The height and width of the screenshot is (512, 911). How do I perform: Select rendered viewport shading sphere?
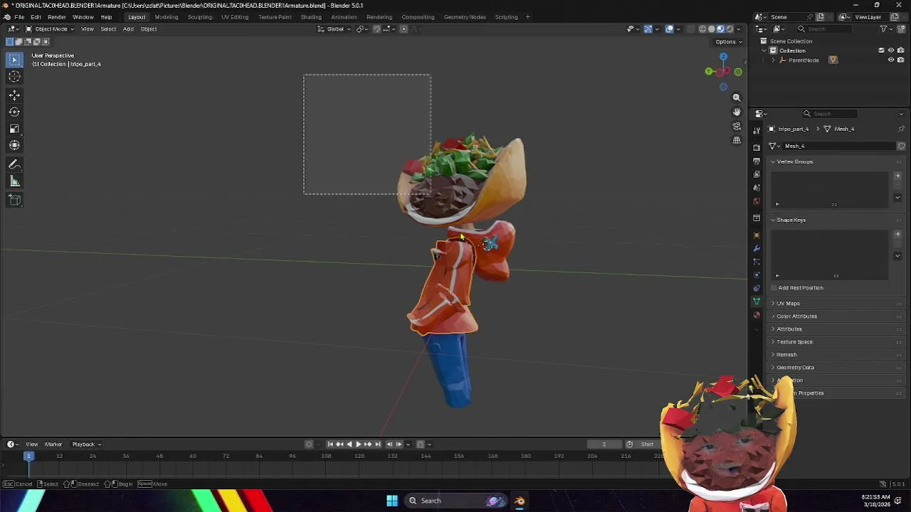click(x=730, y=29)
